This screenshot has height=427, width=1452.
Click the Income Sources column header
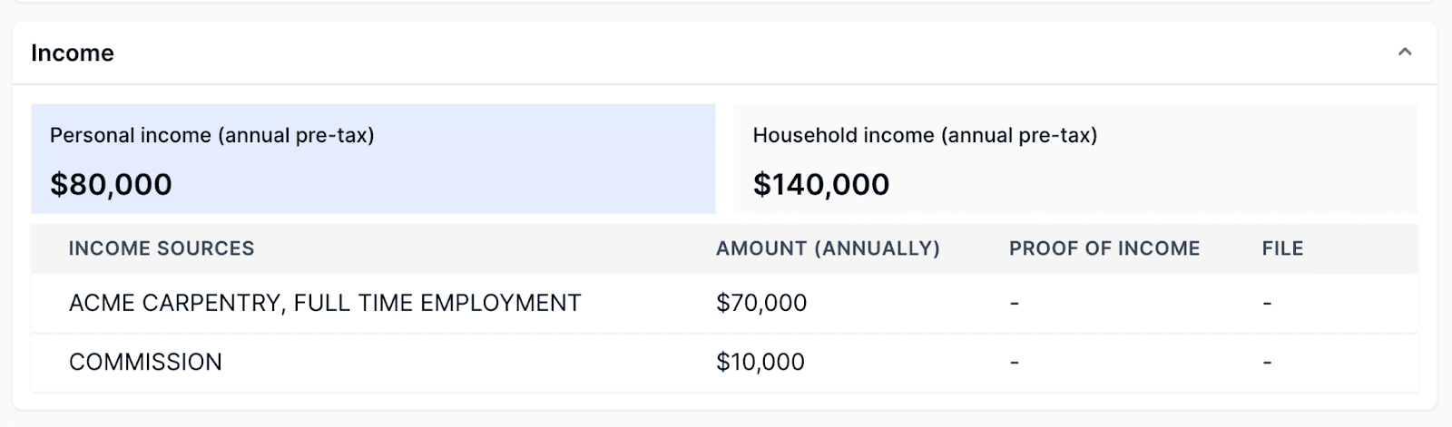(162, 248)
